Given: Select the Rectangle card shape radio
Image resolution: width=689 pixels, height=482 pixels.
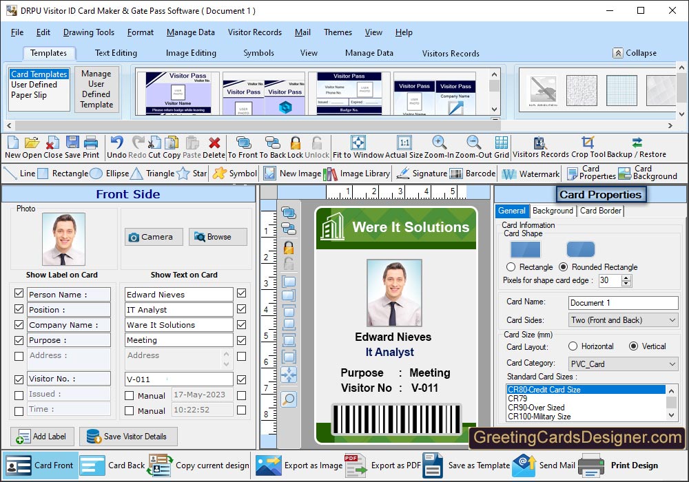Looking at the screenshot, I should [511, 267].
